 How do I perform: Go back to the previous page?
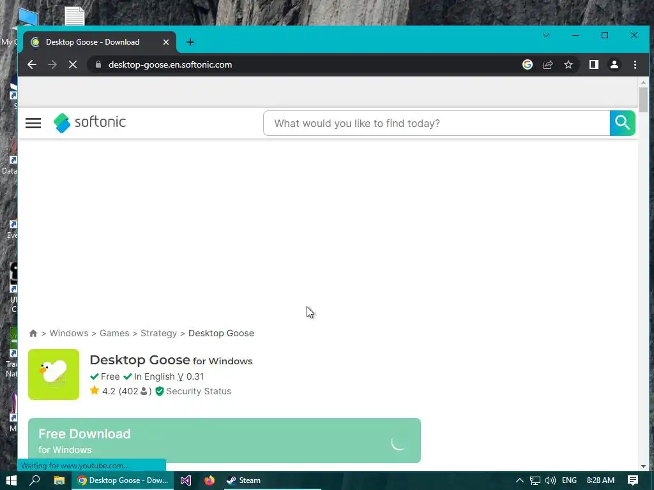click(32, 64)
